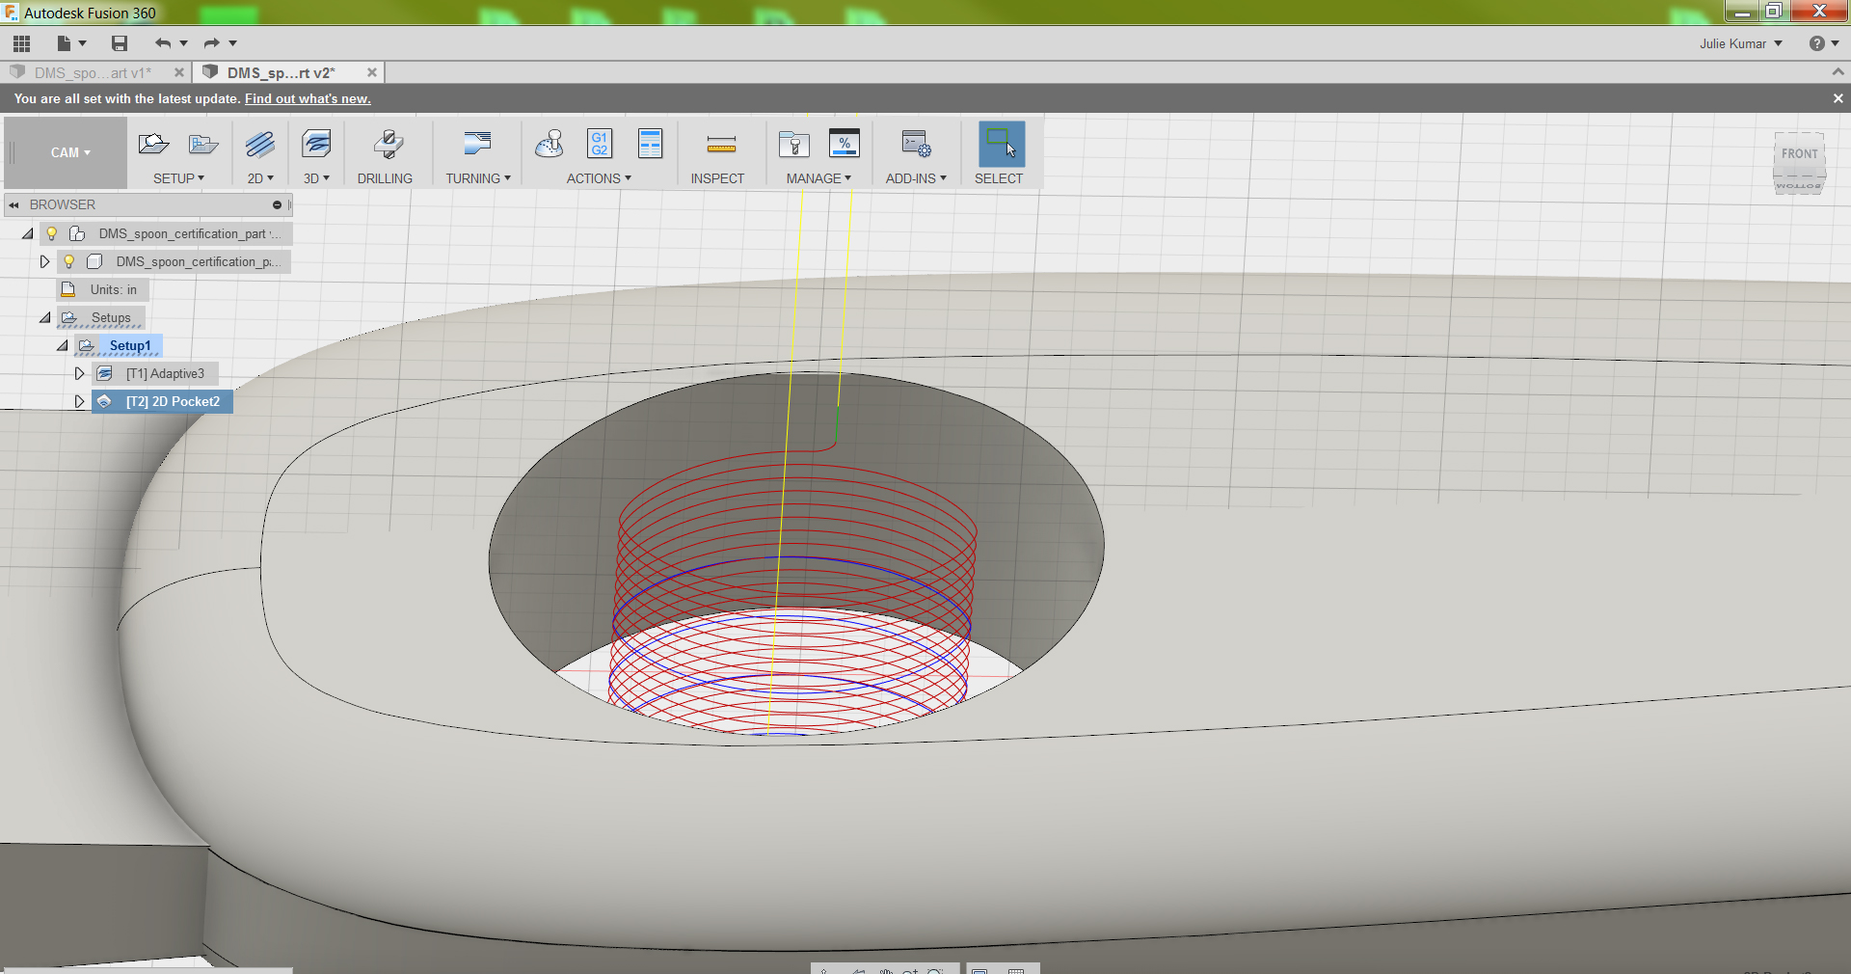Collapse the root document tree node

tap(28, 233)
